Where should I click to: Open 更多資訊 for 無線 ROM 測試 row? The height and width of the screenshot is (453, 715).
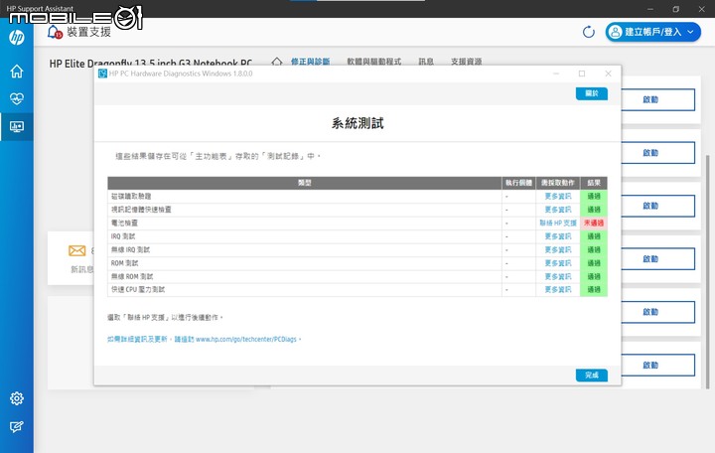click(558, 277)
